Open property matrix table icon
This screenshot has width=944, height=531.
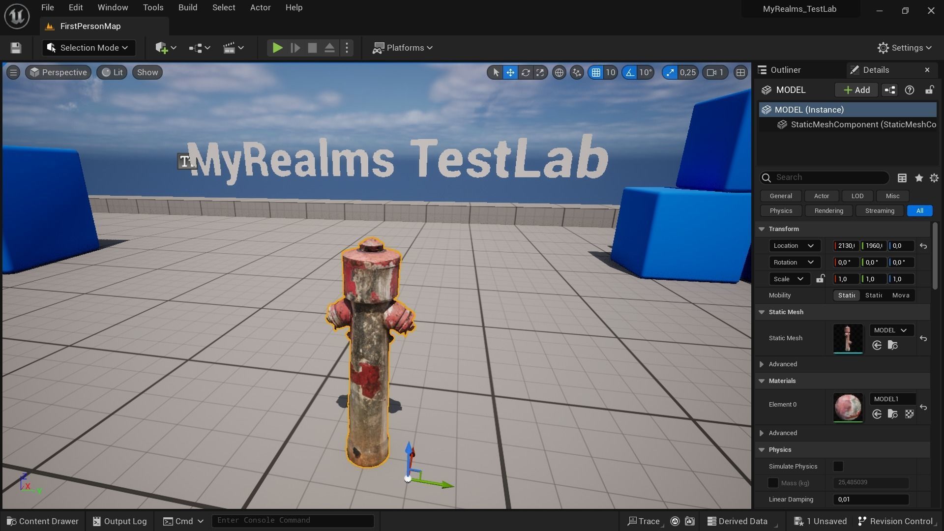click(x=902, y=177)
